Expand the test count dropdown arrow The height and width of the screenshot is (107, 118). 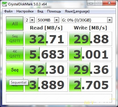(32, 20)
